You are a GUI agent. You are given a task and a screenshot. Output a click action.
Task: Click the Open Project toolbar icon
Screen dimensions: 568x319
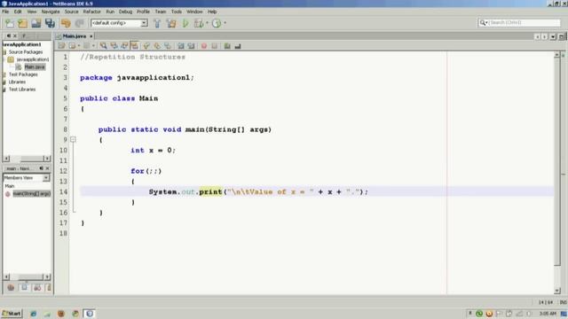[x=35, y=24]
